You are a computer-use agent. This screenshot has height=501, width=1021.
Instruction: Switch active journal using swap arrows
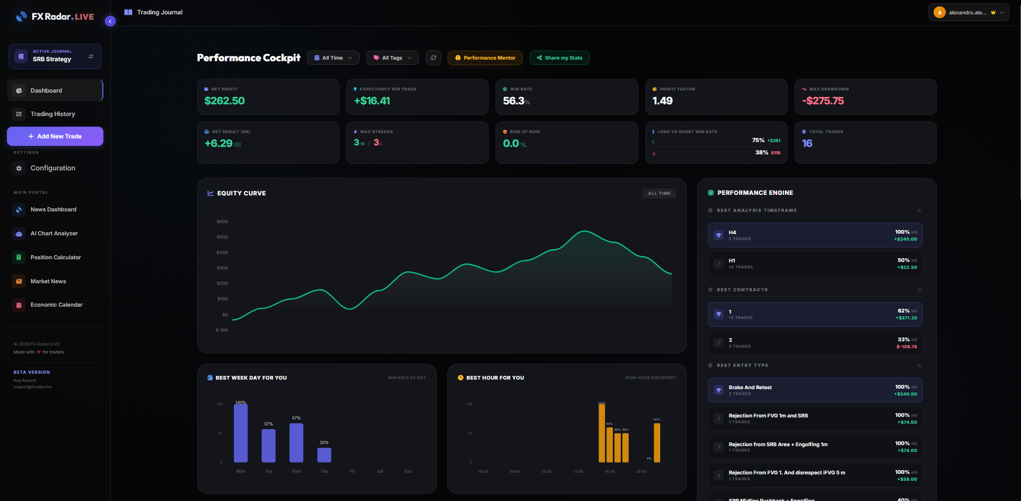(x=91, y=56)
